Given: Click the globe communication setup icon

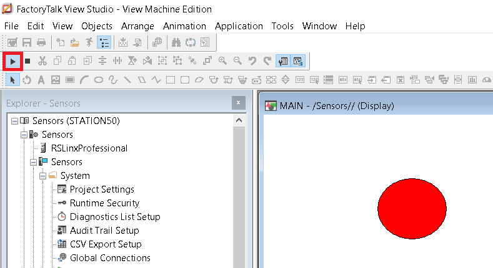Looking at the screenshot, I should [157, 42].
